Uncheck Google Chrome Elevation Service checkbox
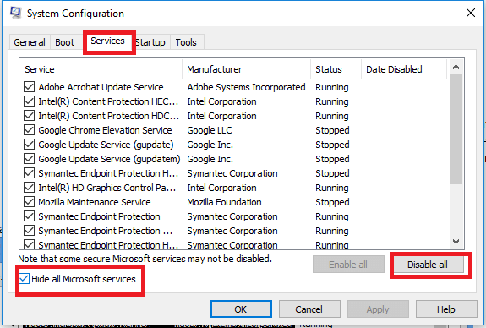This screenshot has height=328, width=486. click(29, 130)
